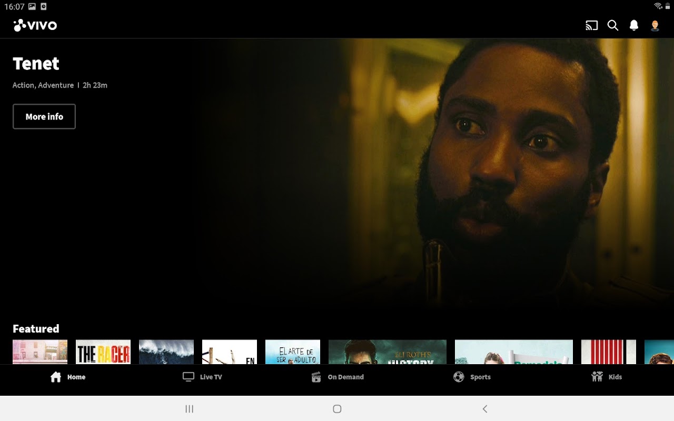Open the red striped featured thumbnail
Image resolution: width=674 pixels, height=421 pixels.
[x=609, y=352]
